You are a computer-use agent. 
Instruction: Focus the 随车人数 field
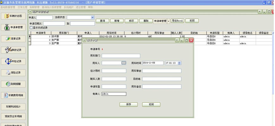[x=114, y=79]
